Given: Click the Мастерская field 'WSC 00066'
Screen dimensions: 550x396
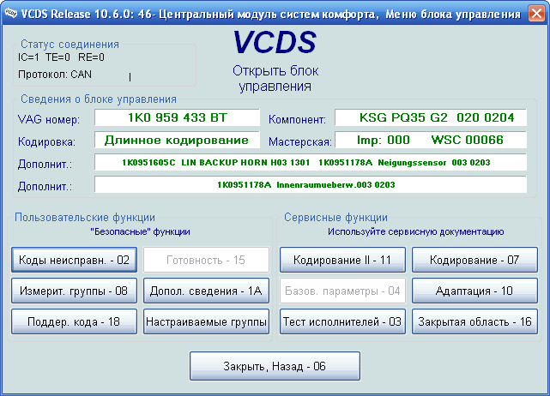Looking at the screenshot, I should 431,140.
